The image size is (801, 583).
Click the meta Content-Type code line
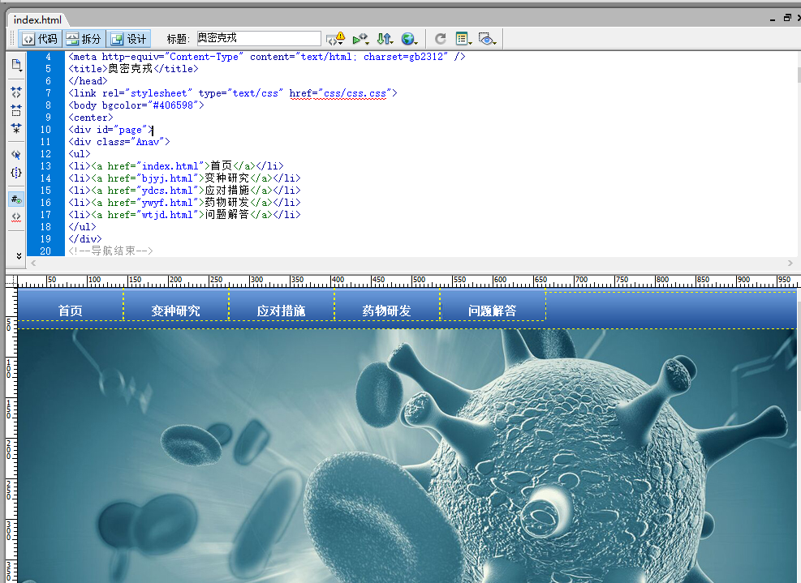click(x=267, y=57)
